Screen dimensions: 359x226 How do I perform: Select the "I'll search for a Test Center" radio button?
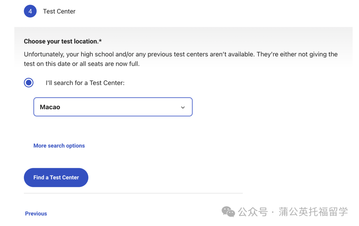29,83
